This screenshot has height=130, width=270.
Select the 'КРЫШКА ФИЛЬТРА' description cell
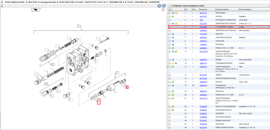tap(223, 121)
